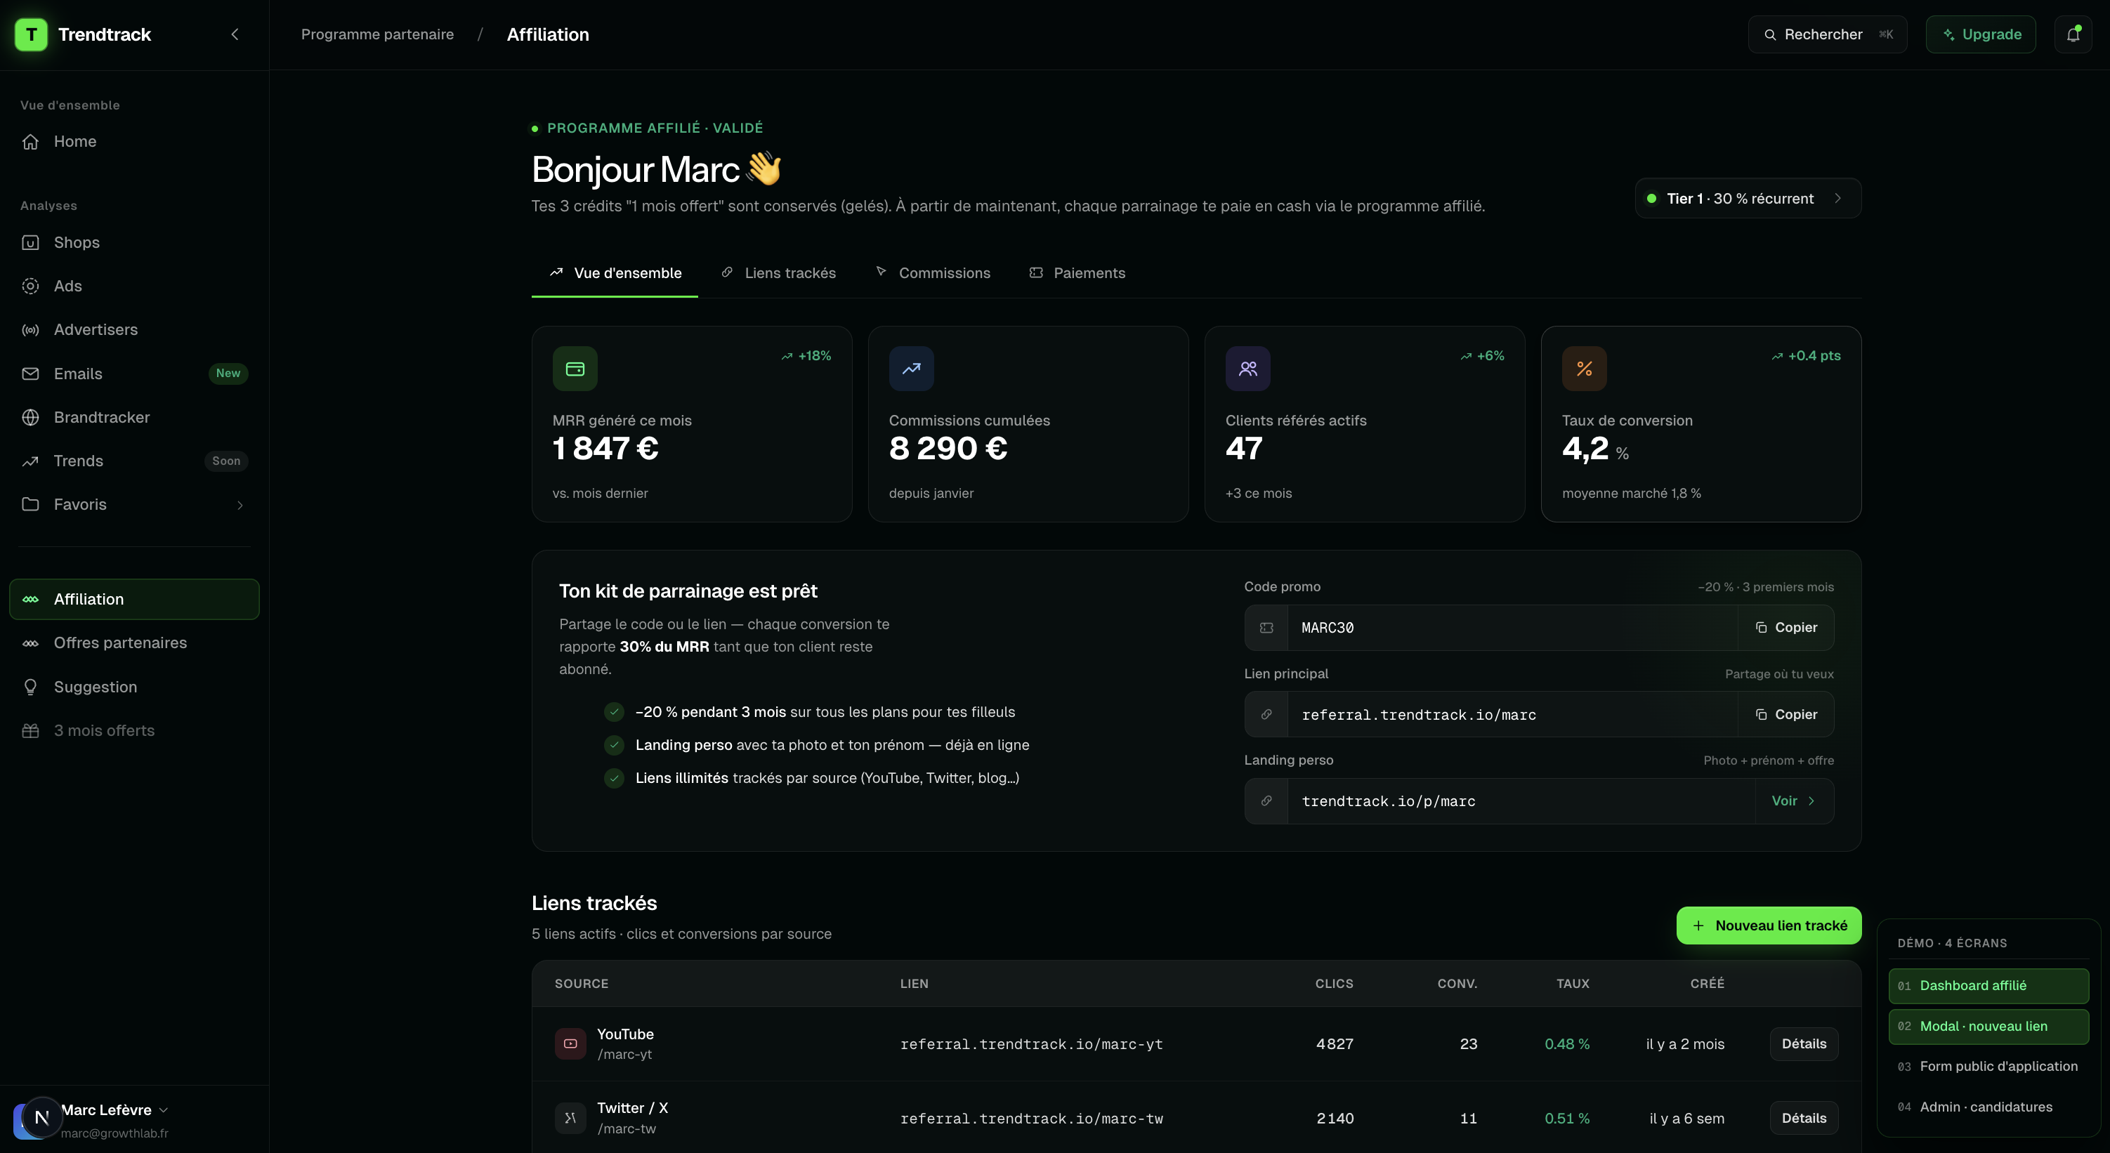Viewport: 2110px width, 1153px height.
Task: Expand the Favoris chevron
Action: (x=240, y=506)
